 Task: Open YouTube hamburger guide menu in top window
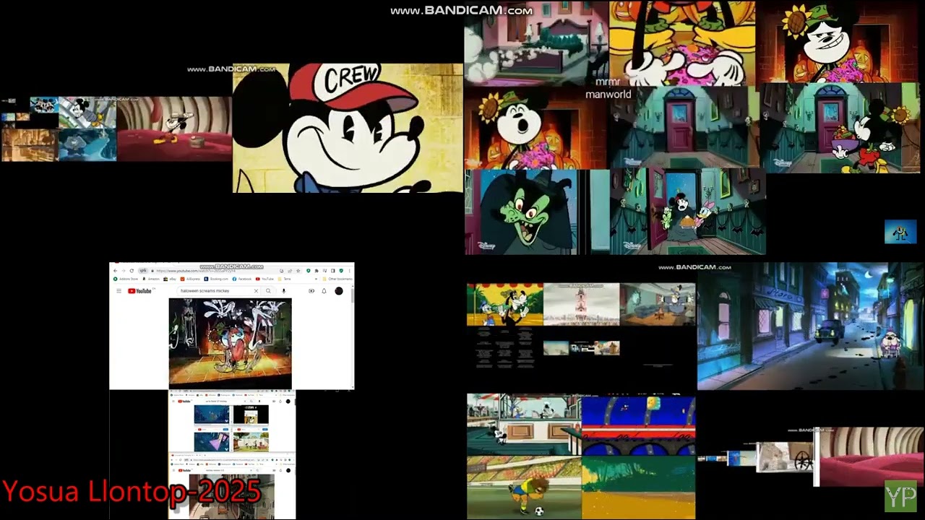coord(119,291)
